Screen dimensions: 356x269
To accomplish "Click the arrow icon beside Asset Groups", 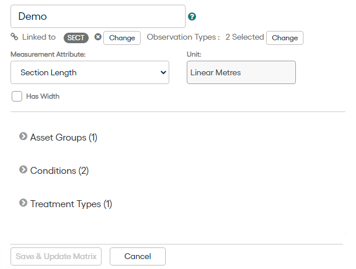I will coord(23,137).
